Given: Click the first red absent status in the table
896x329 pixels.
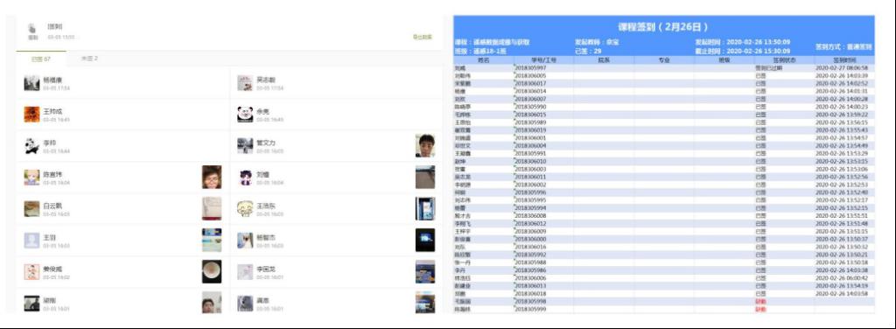Looking at the screenshot, I should tap(760, 301).
